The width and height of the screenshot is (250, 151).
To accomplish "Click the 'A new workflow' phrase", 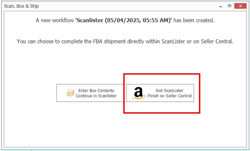I will tap(55, 21).
